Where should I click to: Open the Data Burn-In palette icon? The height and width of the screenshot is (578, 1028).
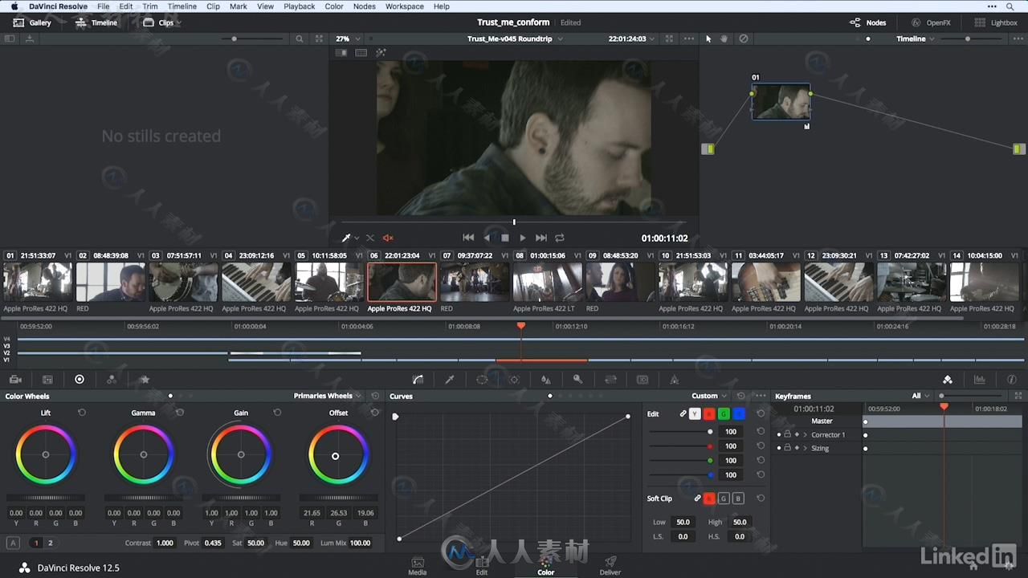675,380
